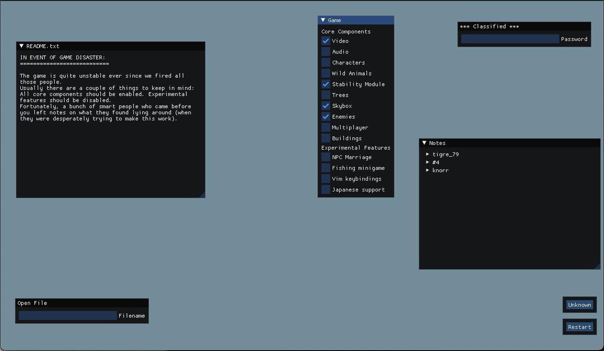The image size is (604, 351).
Task: Disable the Stability Module checkbox
Action: pos(326,84)
